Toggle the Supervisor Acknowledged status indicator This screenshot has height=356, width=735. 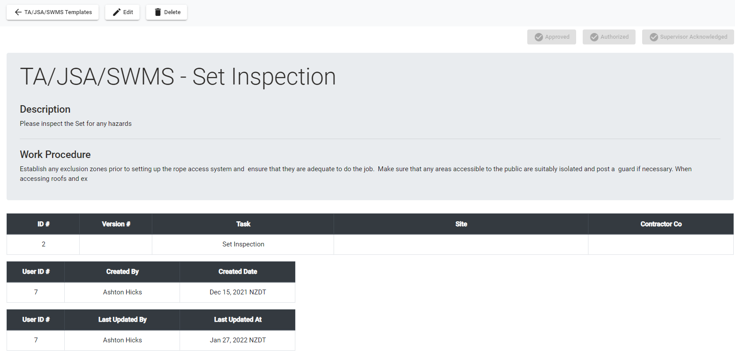tap(687, 37)
